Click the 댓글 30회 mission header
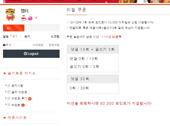 click(x=93, y=79)
